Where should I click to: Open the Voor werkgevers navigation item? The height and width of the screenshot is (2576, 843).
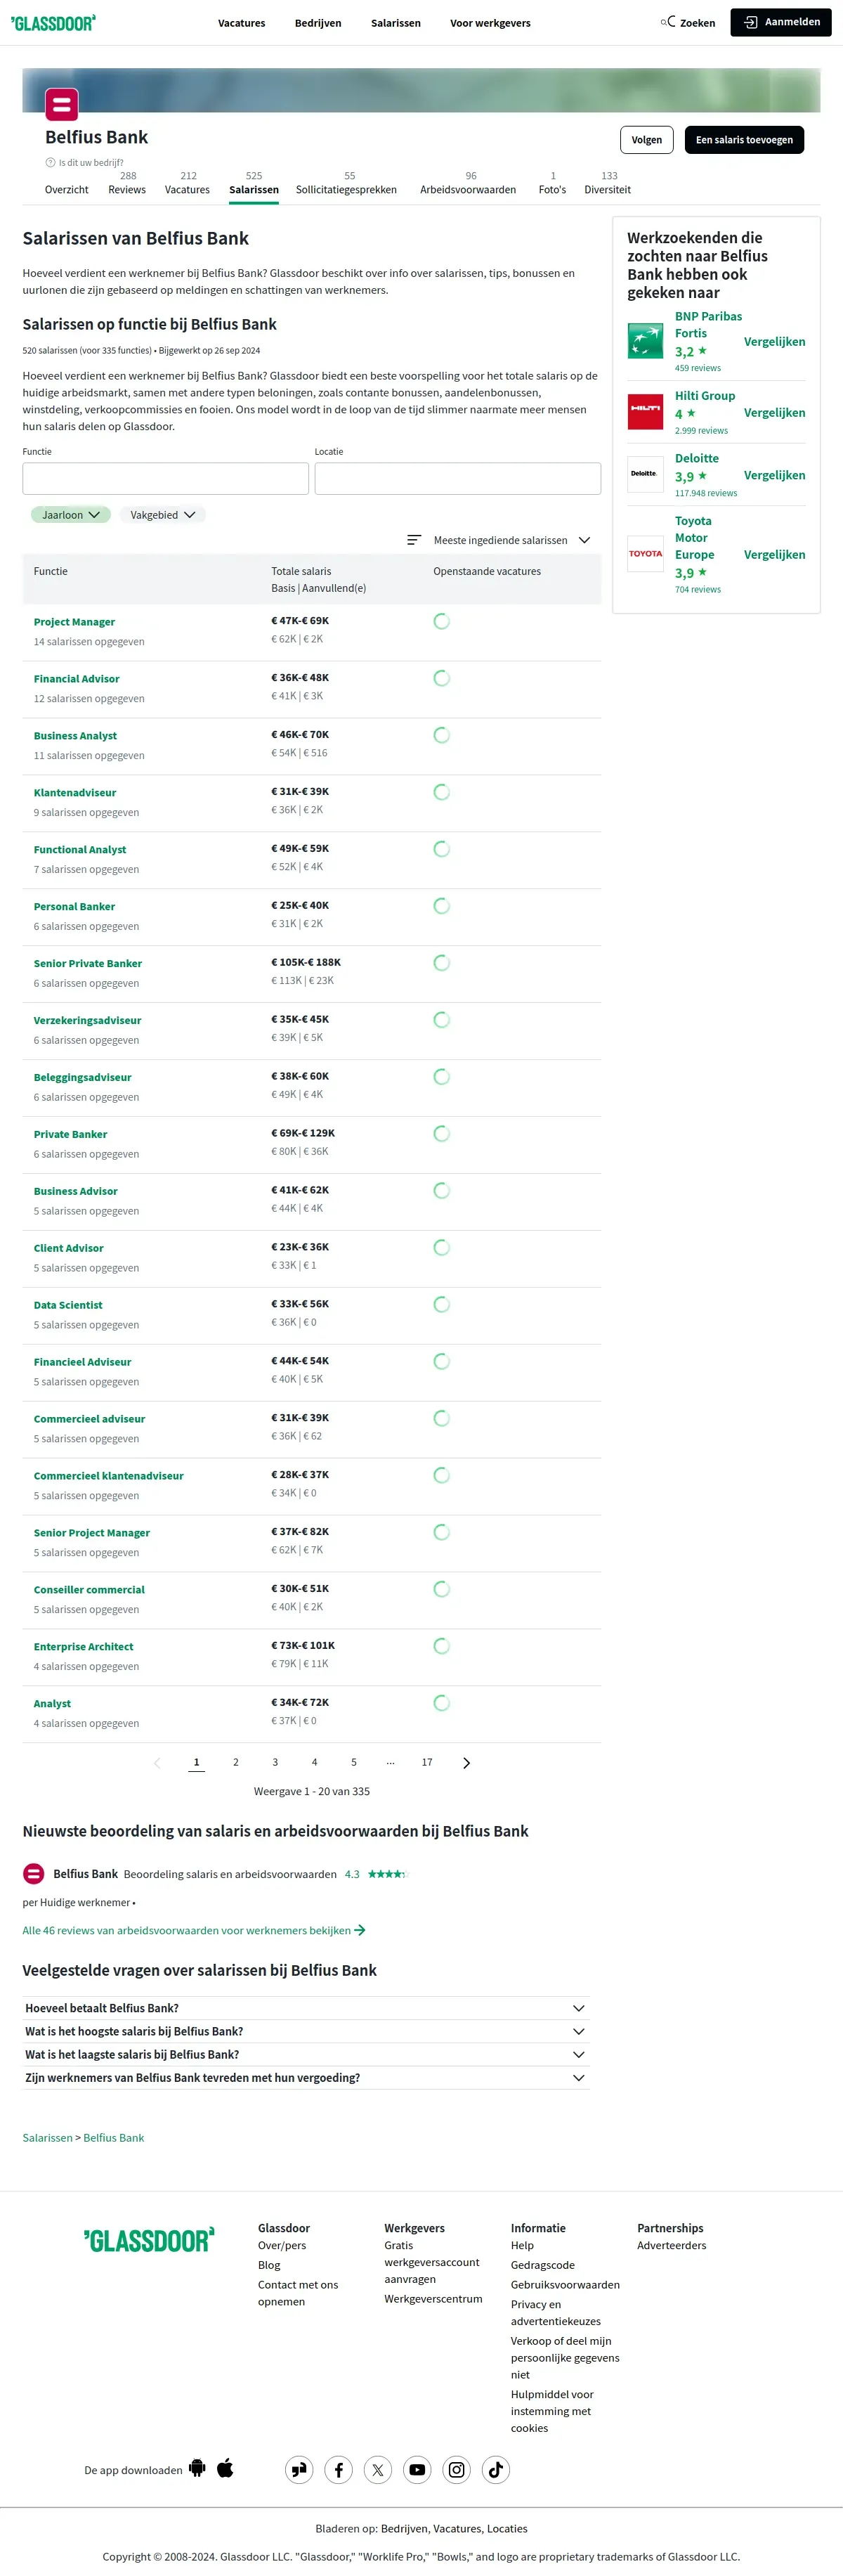(490, 23)
